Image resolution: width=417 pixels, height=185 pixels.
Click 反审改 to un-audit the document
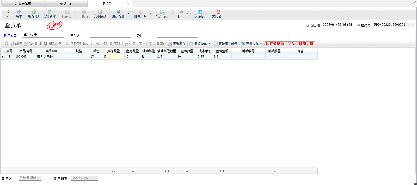coord(100,14)
